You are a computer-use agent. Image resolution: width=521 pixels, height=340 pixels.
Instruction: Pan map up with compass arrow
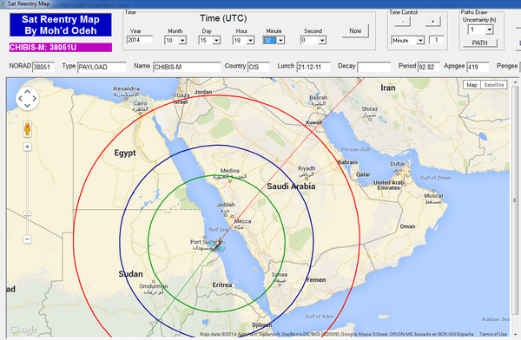(x=27, y=91)
